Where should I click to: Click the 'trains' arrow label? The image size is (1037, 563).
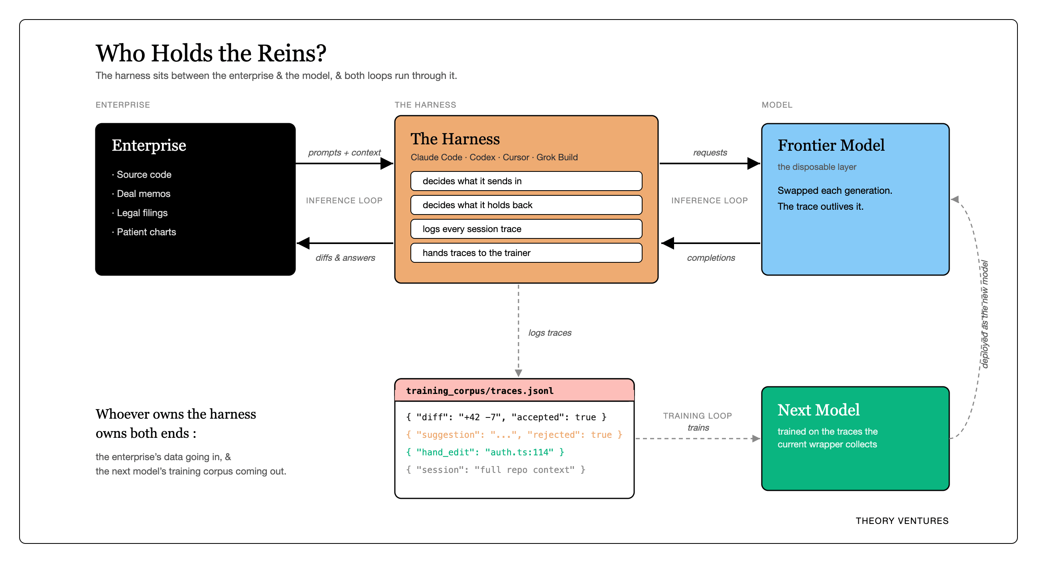tap(698, 428)
